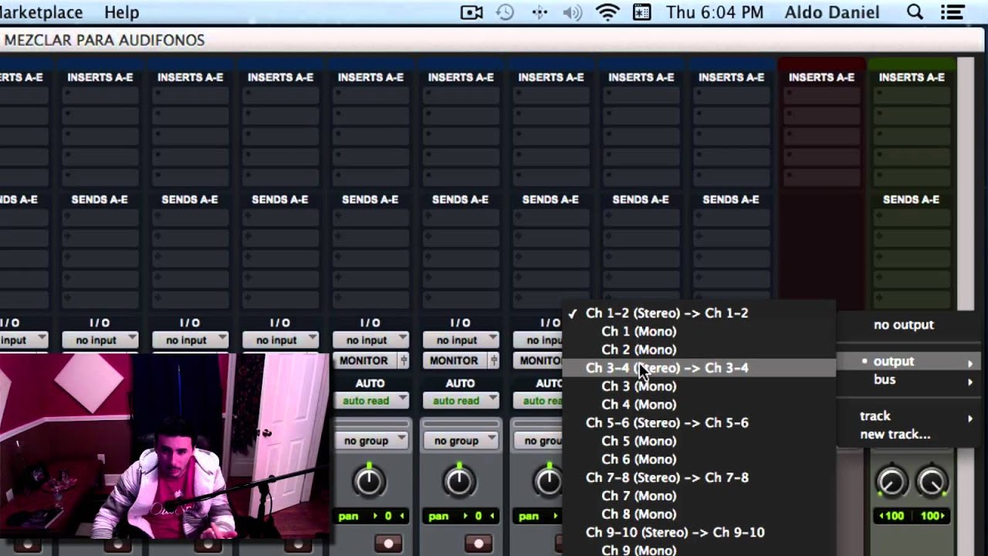The width and height of the screenshot is (988, 556).
Task: Click the keyboard viewer icon left of the clock
Action: pyautogui.click(x=642, y=12)
